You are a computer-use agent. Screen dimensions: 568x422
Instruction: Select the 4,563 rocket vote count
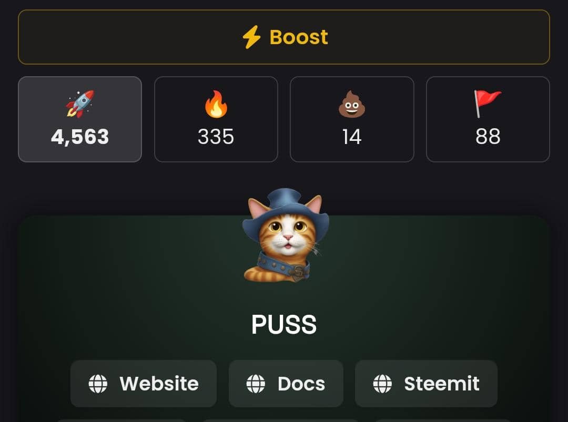click(80, 137)
